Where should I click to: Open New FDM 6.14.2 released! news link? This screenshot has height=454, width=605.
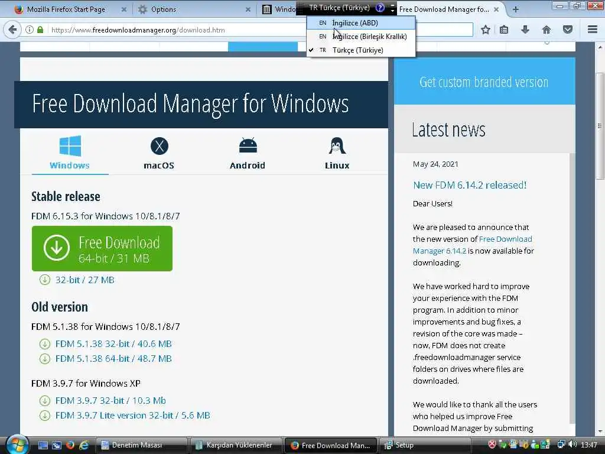coord(470,185)
